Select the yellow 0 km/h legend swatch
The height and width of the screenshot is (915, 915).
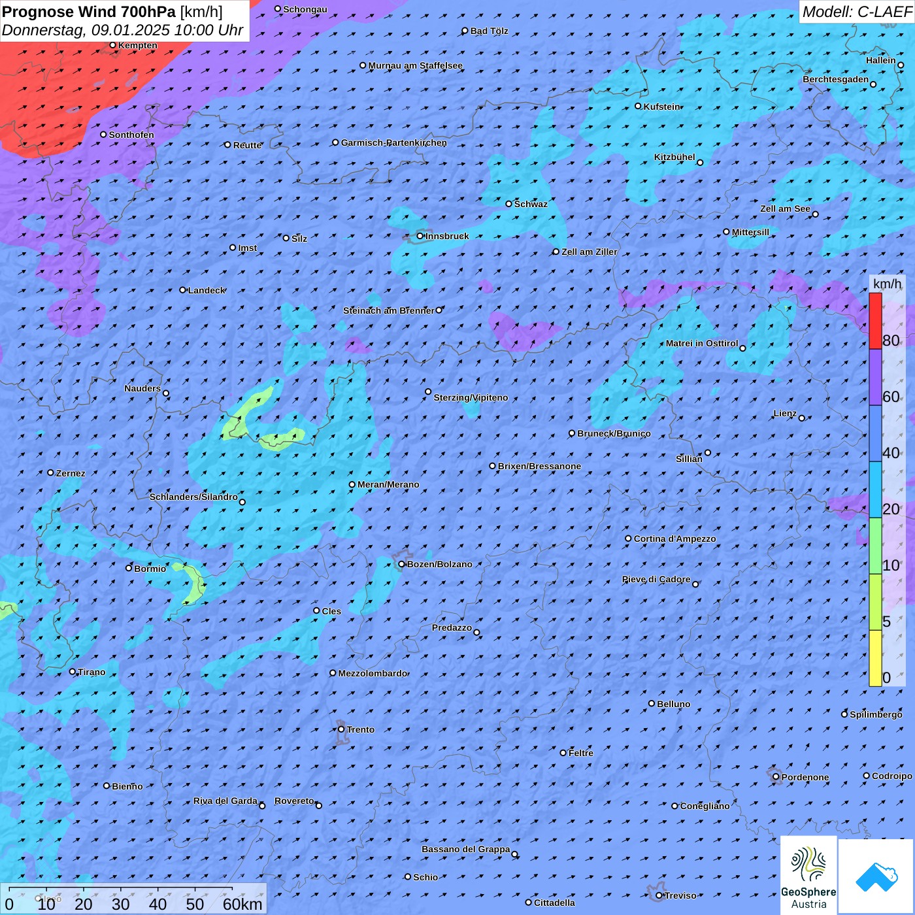(x=875, y=658)
